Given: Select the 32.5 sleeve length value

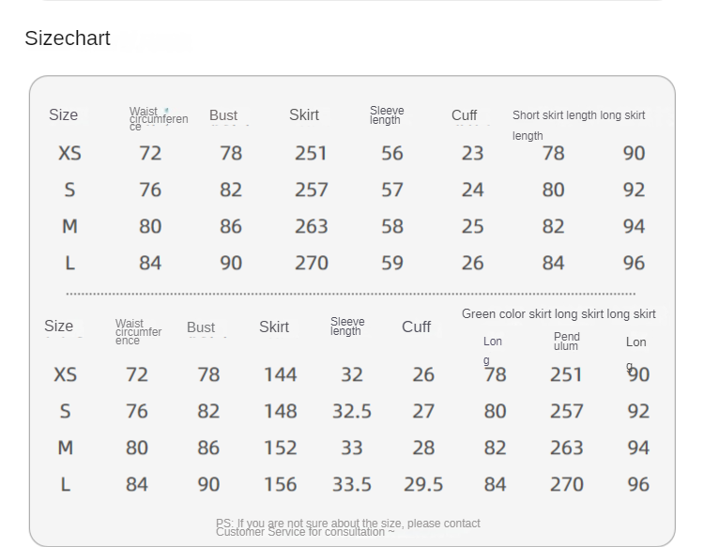Looking at the screenshot, I should coord(352,411).
